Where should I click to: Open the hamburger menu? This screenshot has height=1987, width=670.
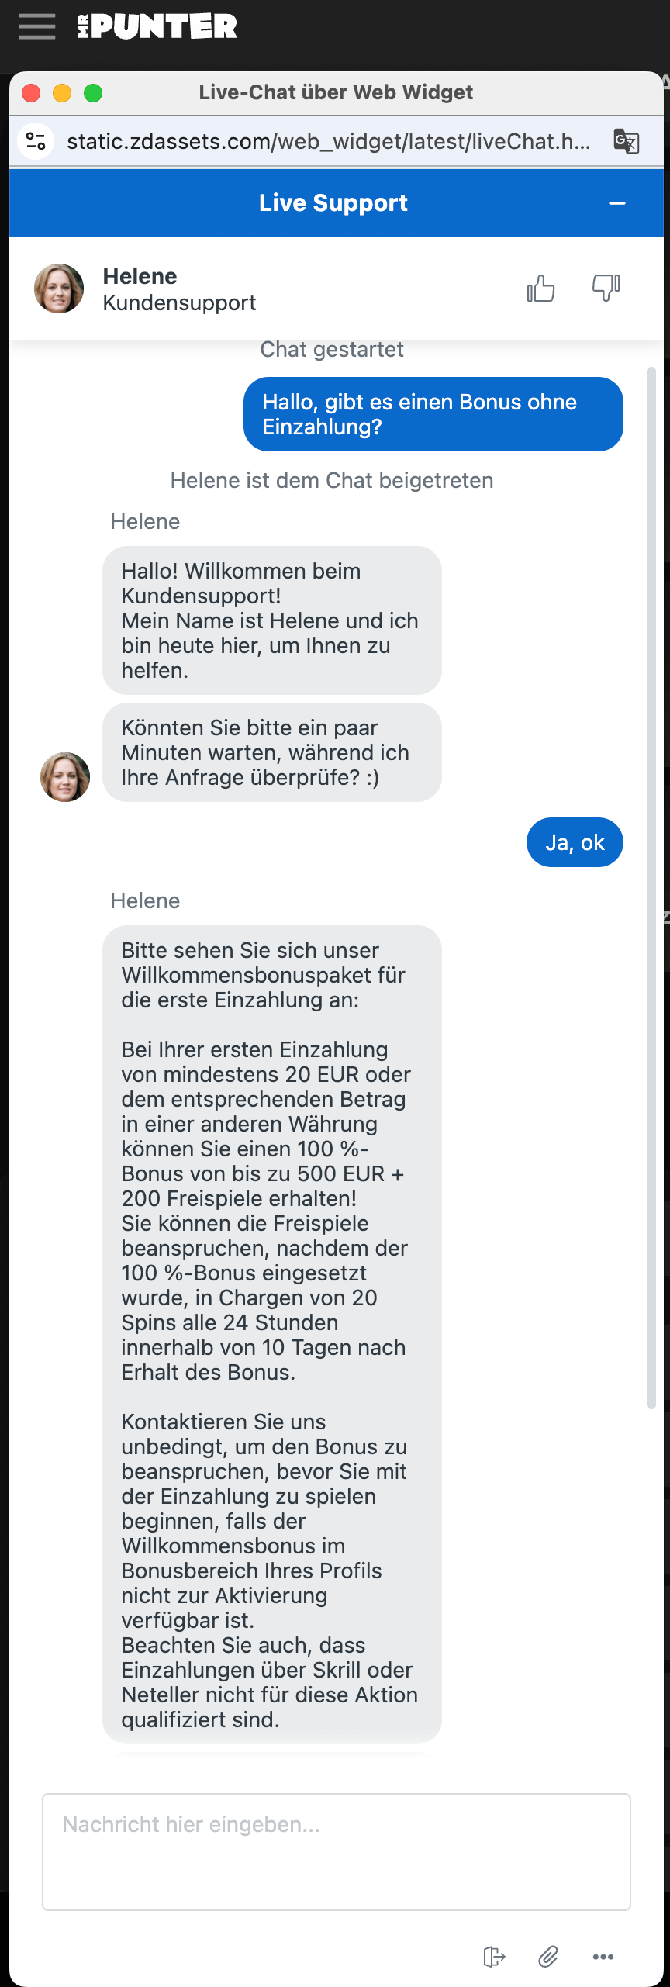pyautogui.click(x=37, y=26)
